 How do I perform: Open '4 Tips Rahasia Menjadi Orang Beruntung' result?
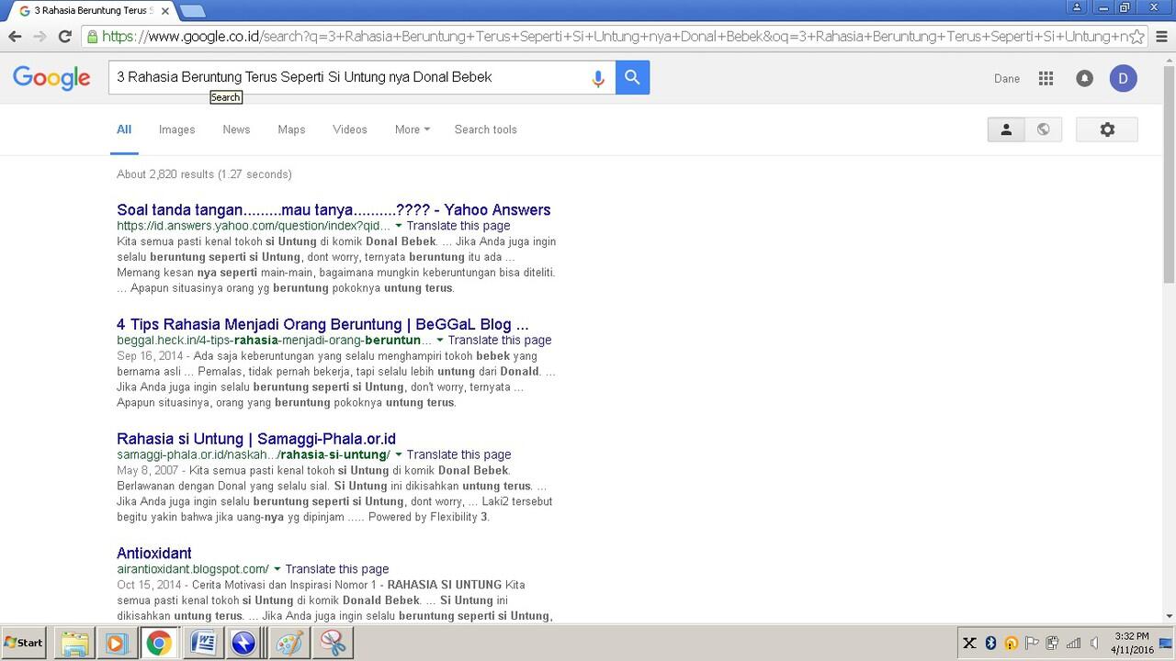point(322,324)
